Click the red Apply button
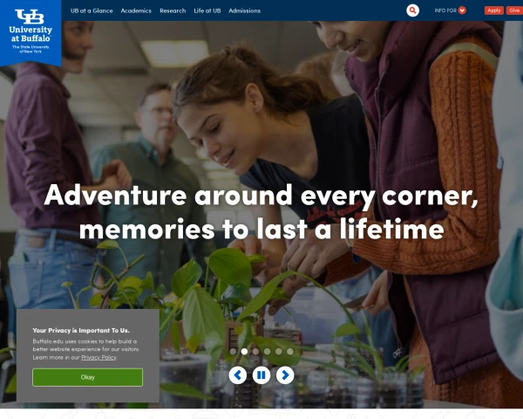 (x=494, y=10)
